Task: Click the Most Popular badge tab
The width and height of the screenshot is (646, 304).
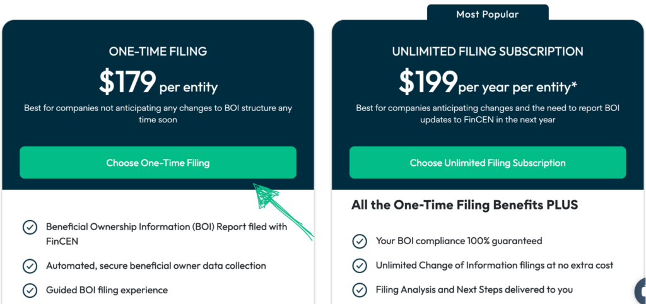Action: pyautogui.click(x=488, y=14)
